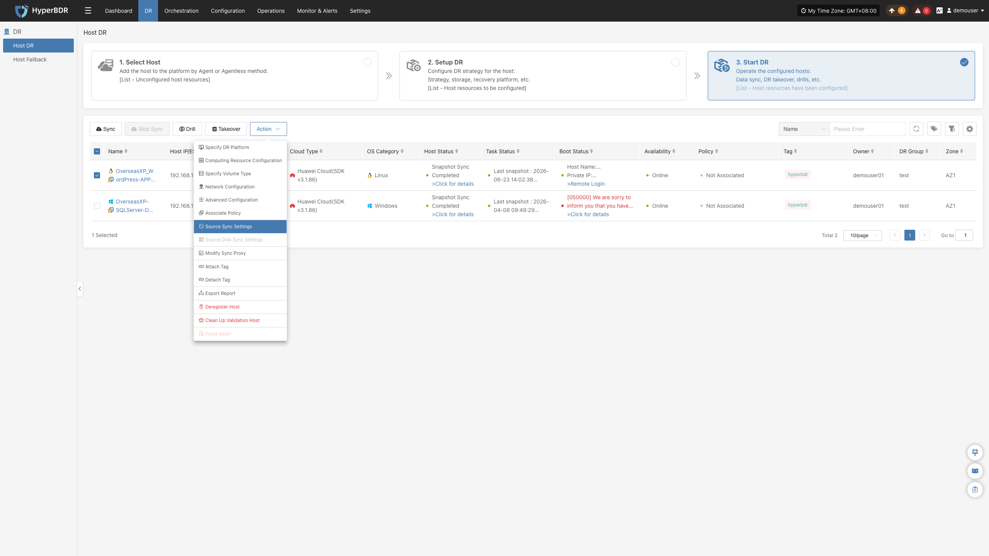Focus the Please Enter search field
The image size is (989, 556).
click(x=867, y=129)
